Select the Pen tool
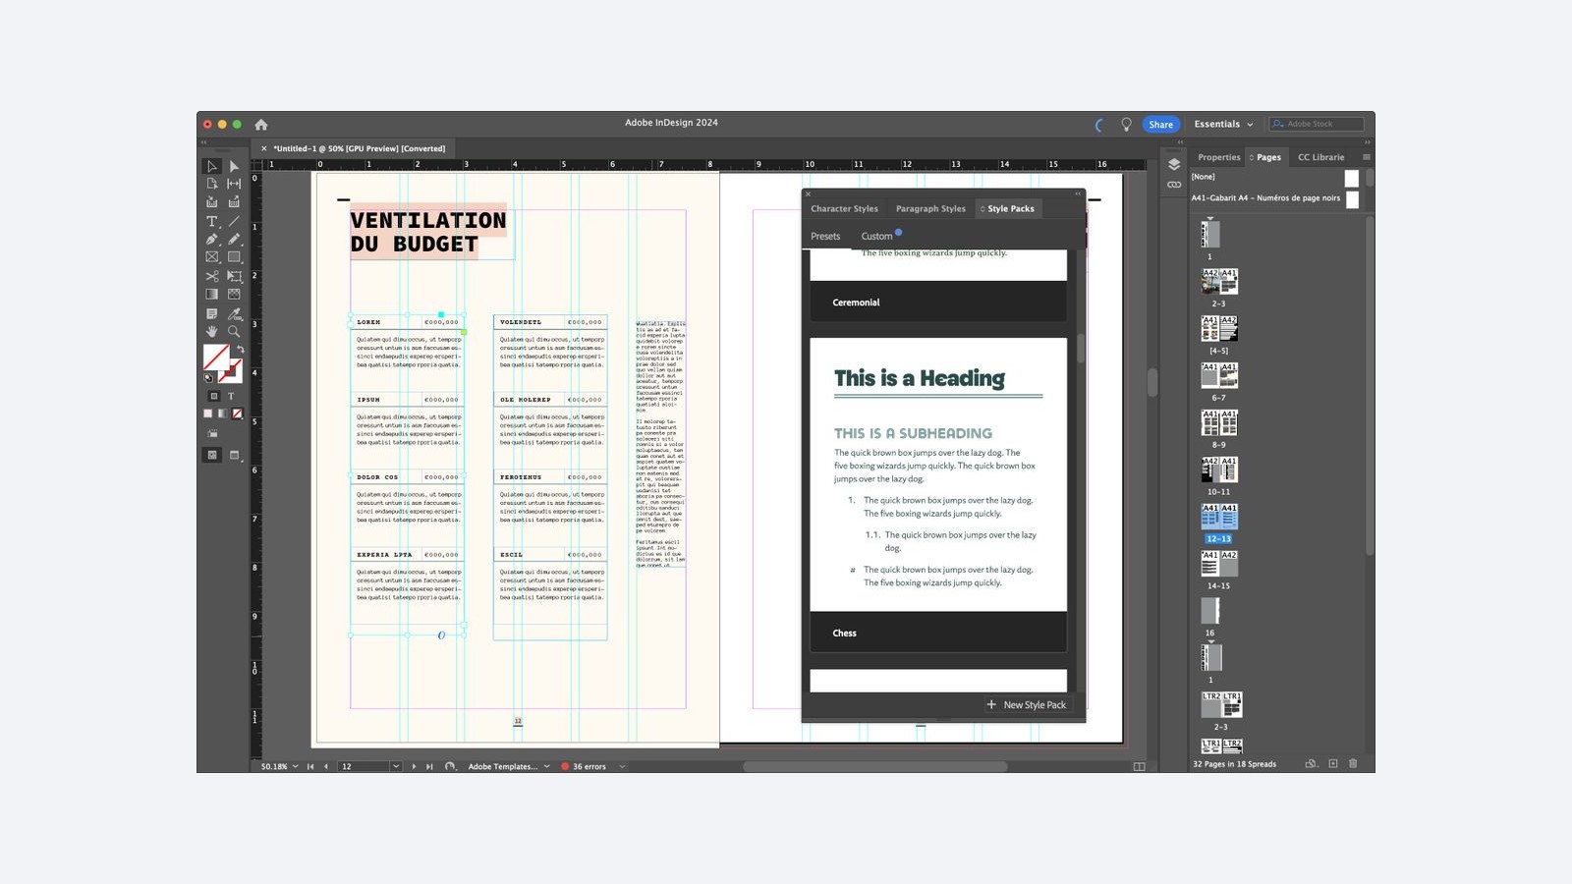Viewport: 1572px width, 884px height. pos(211,239)
